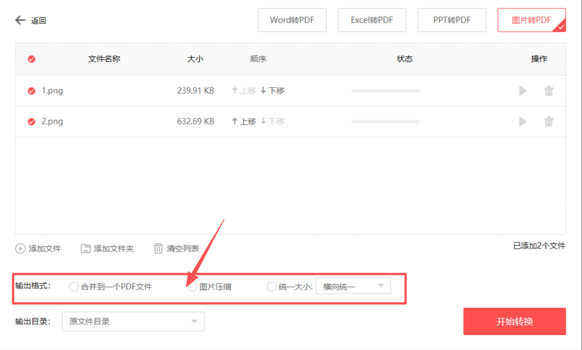Click 添加文件夹 text button

point(114,248)
